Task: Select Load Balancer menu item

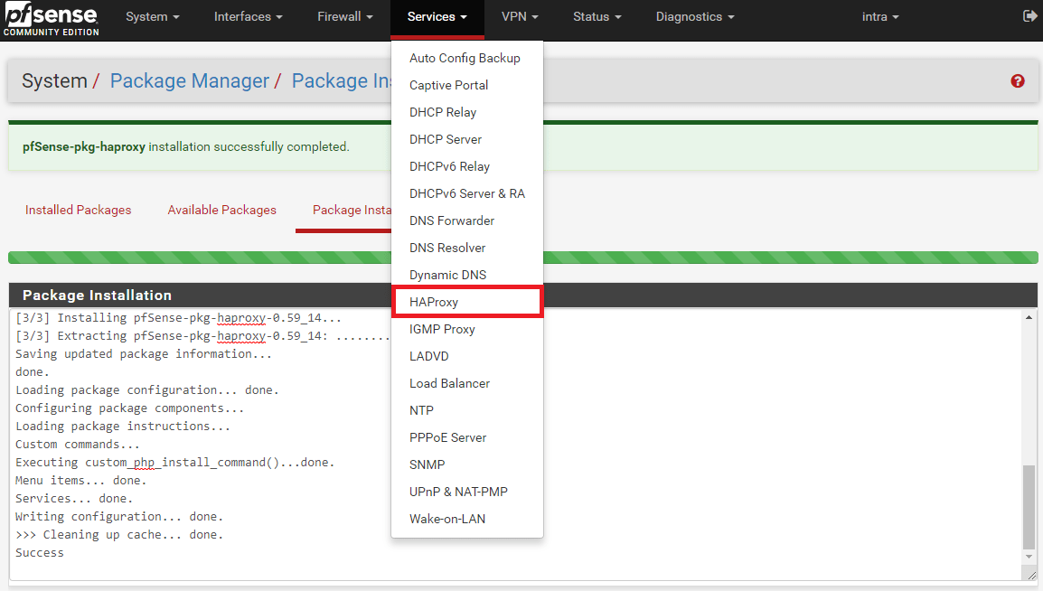Action: click(x=449, y=383)
